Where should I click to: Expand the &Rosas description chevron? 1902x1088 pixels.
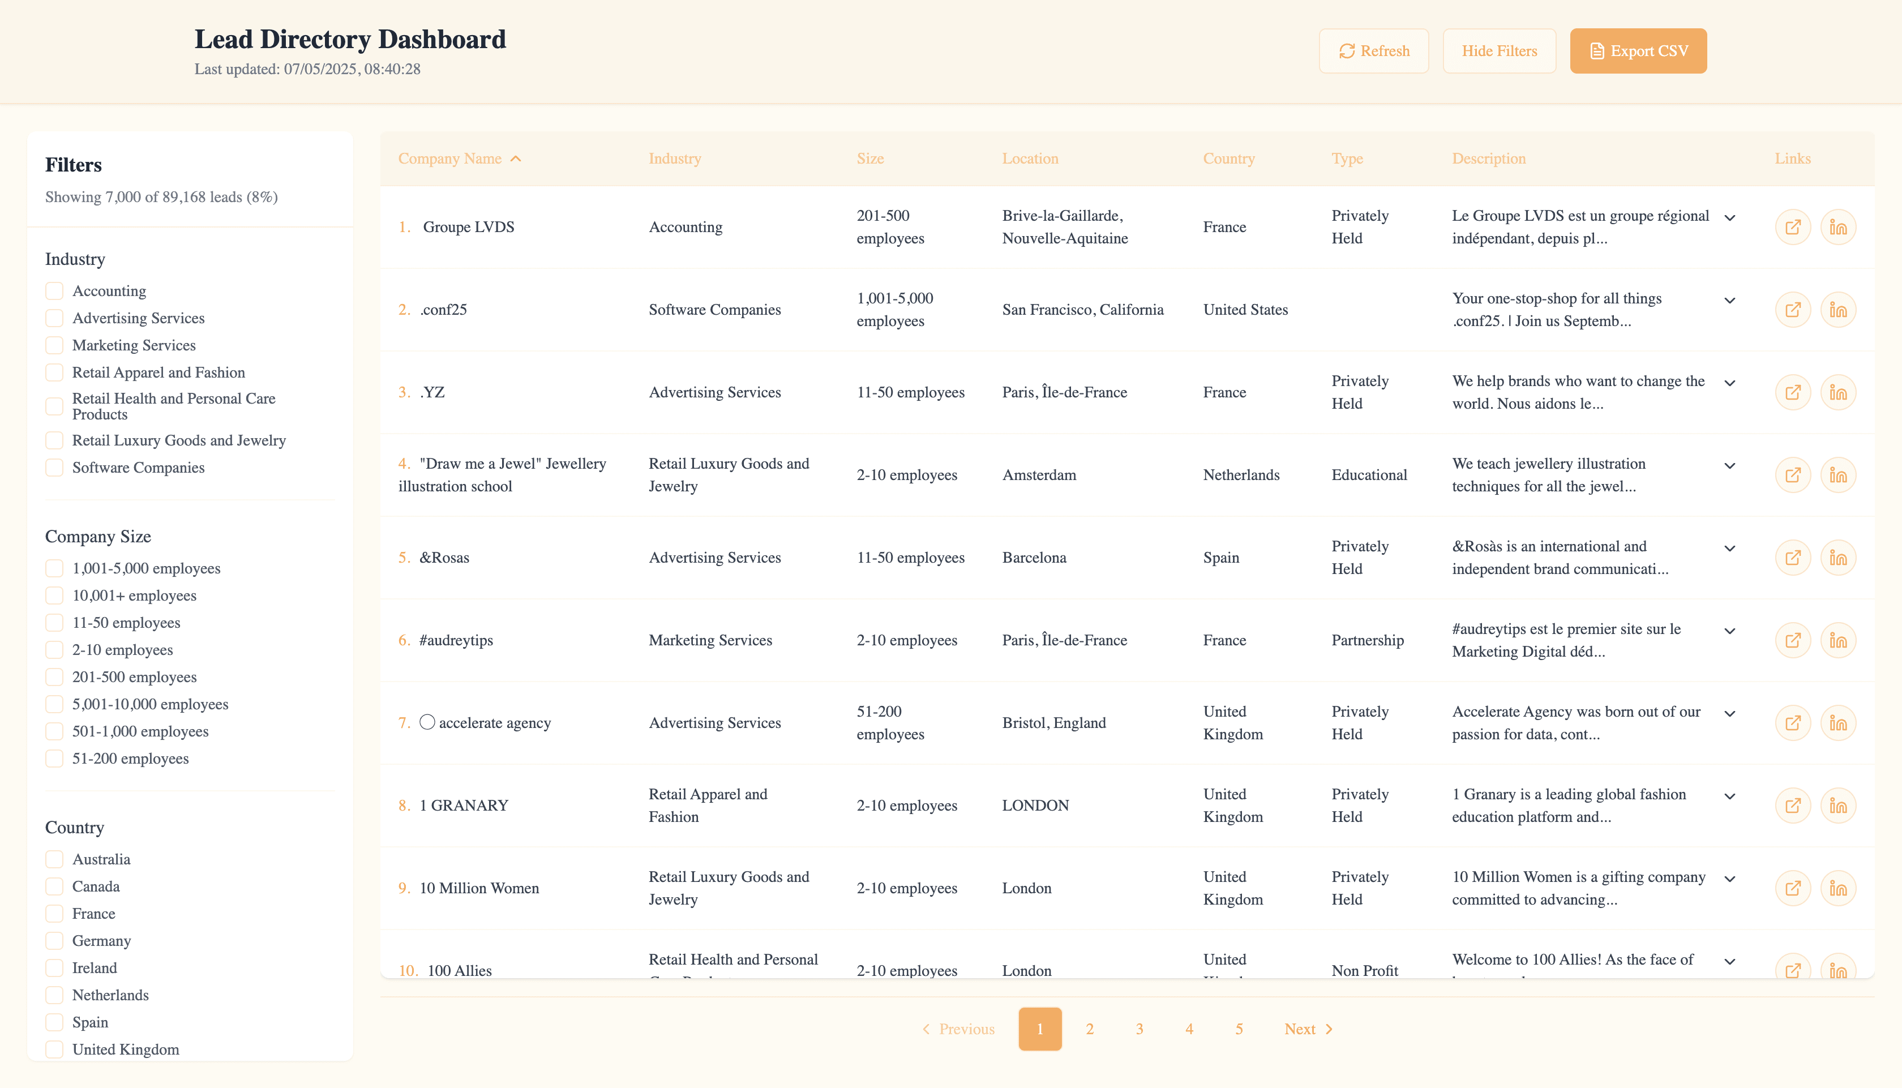click(x=1729, y=549)
